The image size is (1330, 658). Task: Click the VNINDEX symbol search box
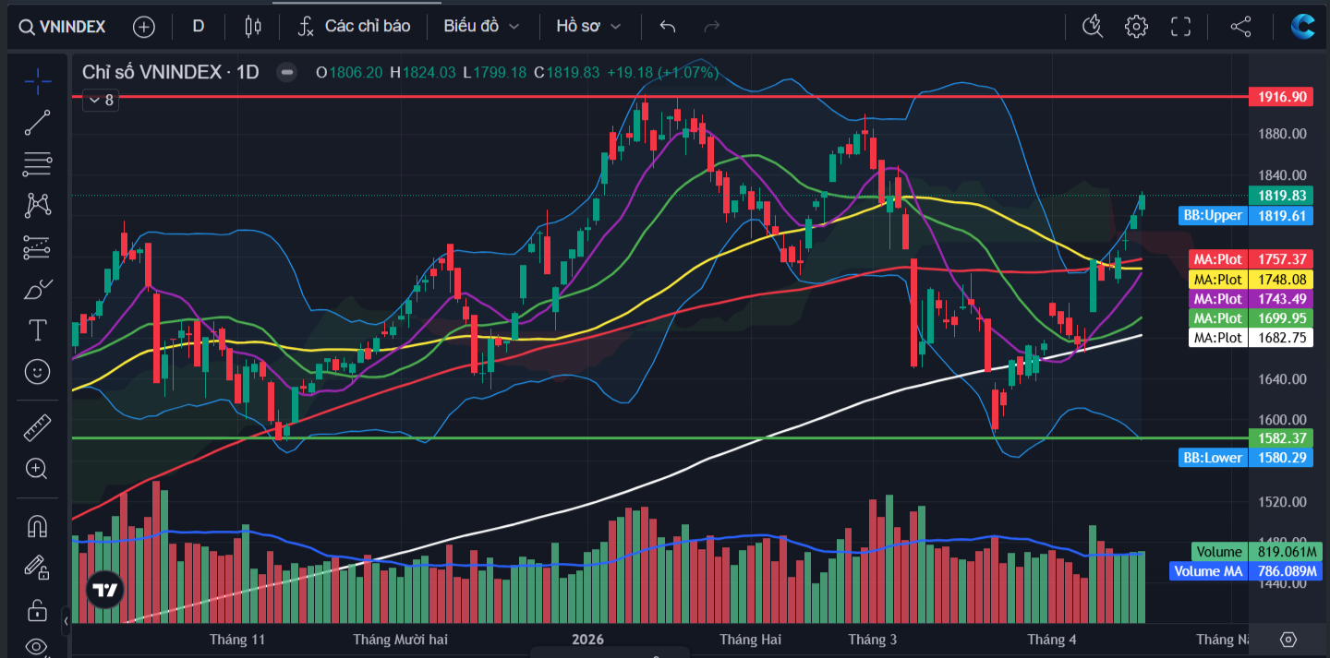pyautogui.click(x=63, y=27)
